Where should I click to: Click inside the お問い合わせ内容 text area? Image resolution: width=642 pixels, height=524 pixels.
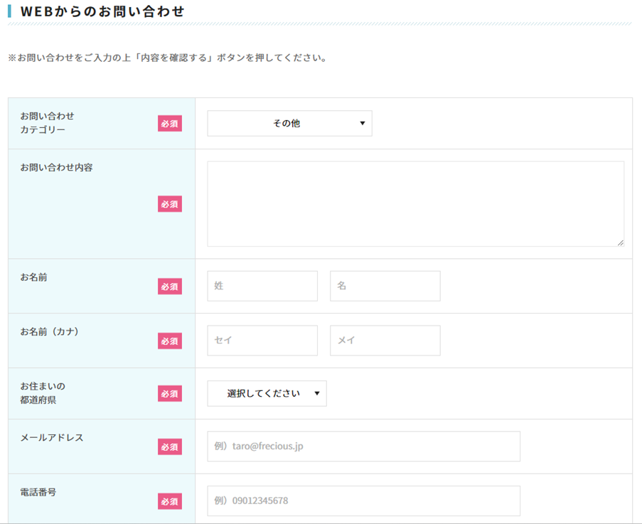tap(415, 203)
